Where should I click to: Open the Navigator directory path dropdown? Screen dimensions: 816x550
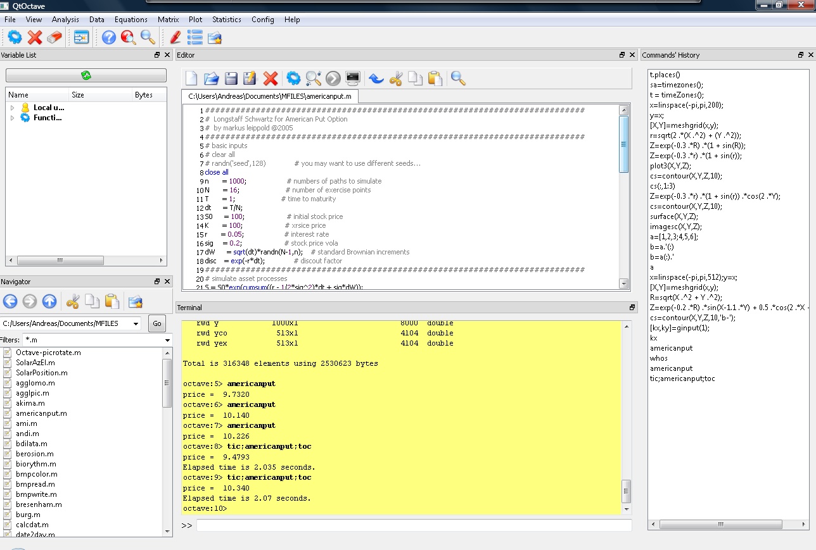coord(136,324)
